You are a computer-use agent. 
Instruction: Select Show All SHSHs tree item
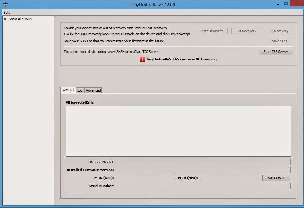pos(20,19)
